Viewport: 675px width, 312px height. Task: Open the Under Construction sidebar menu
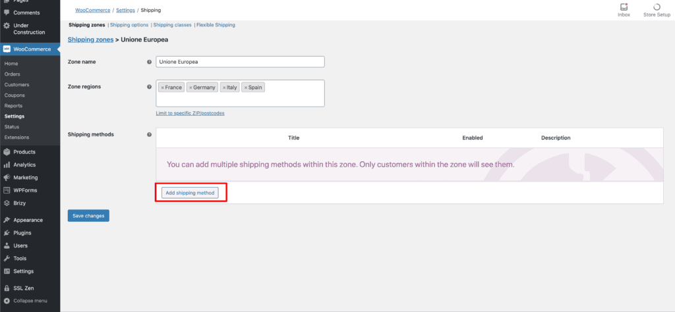(x=30, y=29)
